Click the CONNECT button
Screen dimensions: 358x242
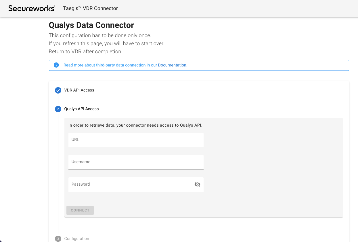coord(80,210)
